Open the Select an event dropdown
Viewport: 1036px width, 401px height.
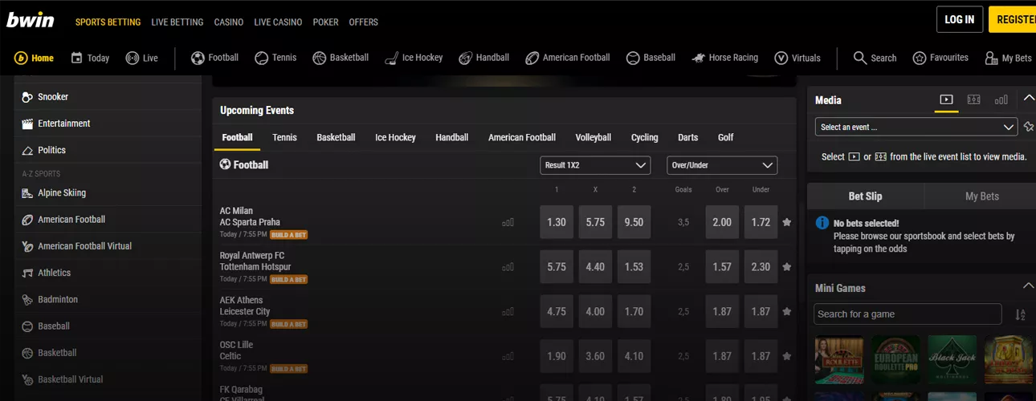(x=916, y=127)
